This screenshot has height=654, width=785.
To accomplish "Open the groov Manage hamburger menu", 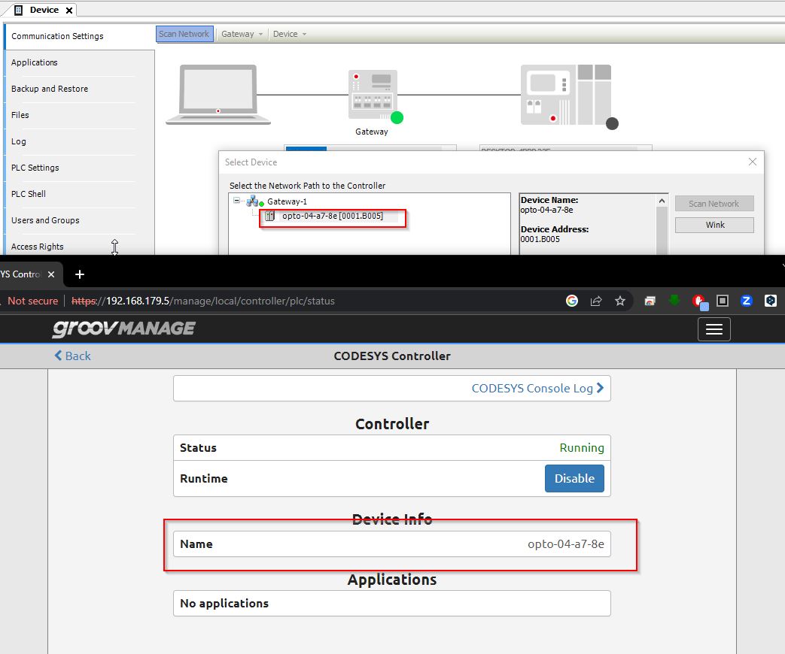I will click(x=714, y=329).
